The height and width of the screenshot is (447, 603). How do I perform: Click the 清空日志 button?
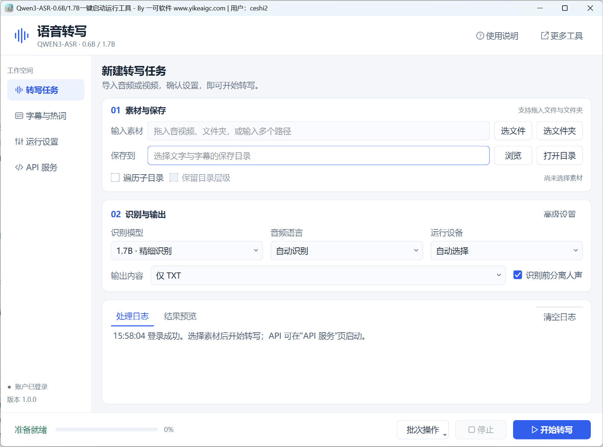(x=559, y=317)
